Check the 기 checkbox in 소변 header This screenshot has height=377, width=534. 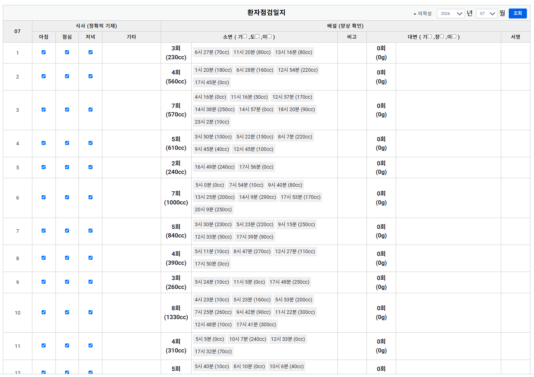click(245, 36)
